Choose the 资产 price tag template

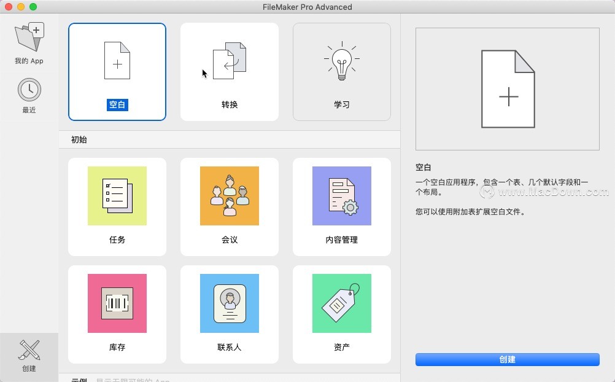pos(342,314)
